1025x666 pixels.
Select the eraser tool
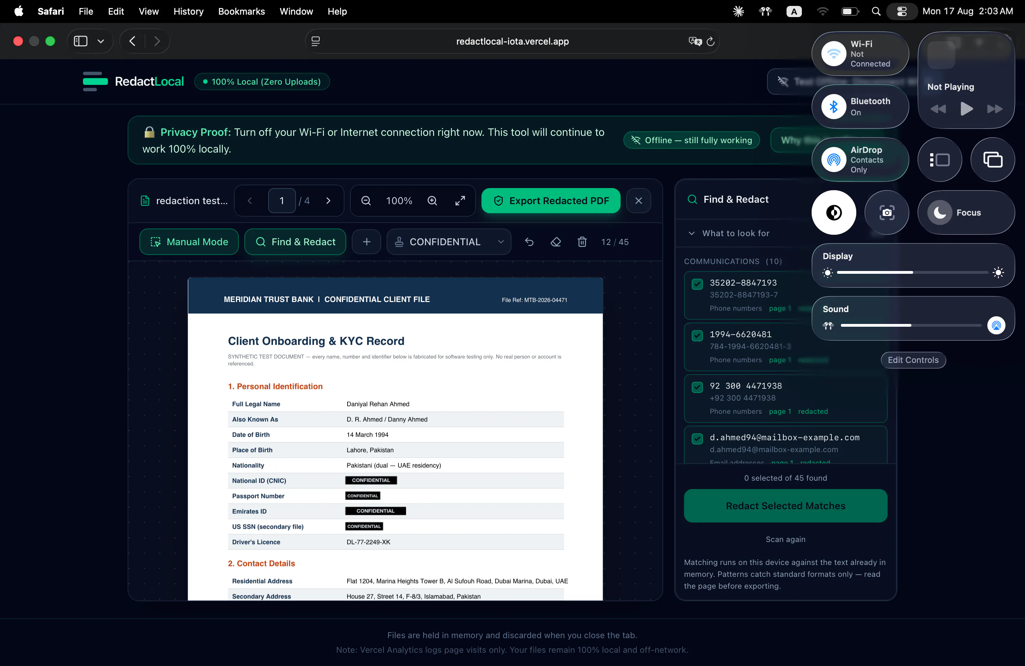click(x=556, y=242)
